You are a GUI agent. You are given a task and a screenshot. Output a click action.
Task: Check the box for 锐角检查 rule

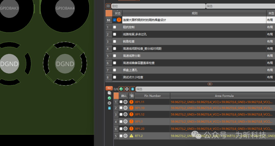coord(115,41)
